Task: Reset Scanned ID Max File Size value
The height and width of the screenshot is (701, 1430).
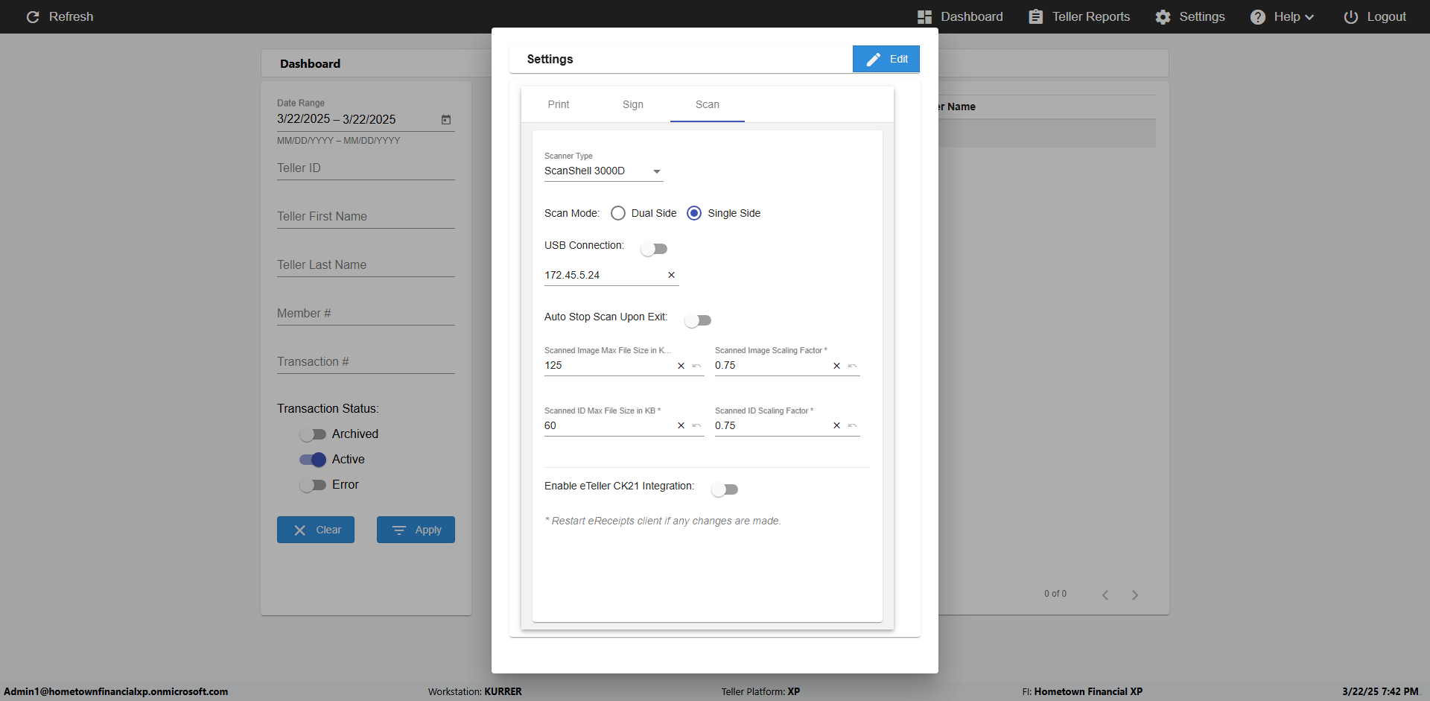Action: [697, 426]
